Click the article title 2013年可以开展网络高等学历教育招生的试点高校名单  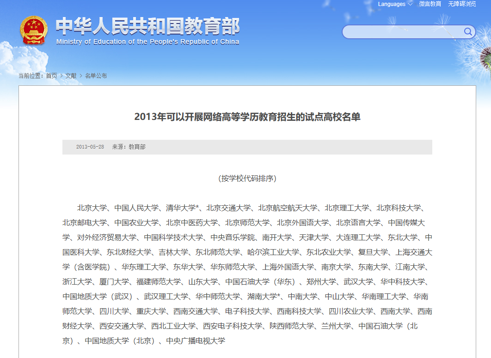click(x=247, y=117)
